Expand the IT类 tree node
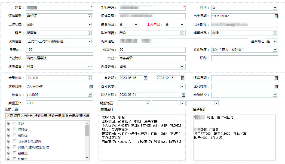The image size is (285, 164). [8, 124]
